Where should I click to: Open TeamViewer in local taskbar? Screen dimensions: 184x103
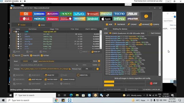pos(70,100)
